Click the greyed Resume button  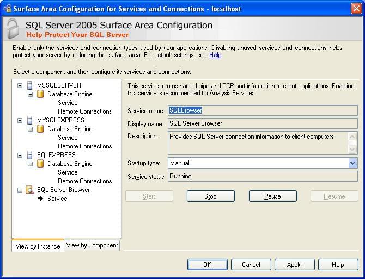[x=334, y=196]
